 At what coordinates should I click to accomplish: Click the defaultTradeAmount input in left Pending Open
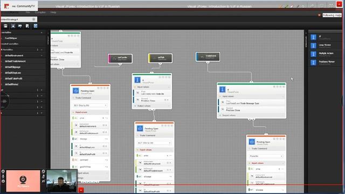pos(90,132)
